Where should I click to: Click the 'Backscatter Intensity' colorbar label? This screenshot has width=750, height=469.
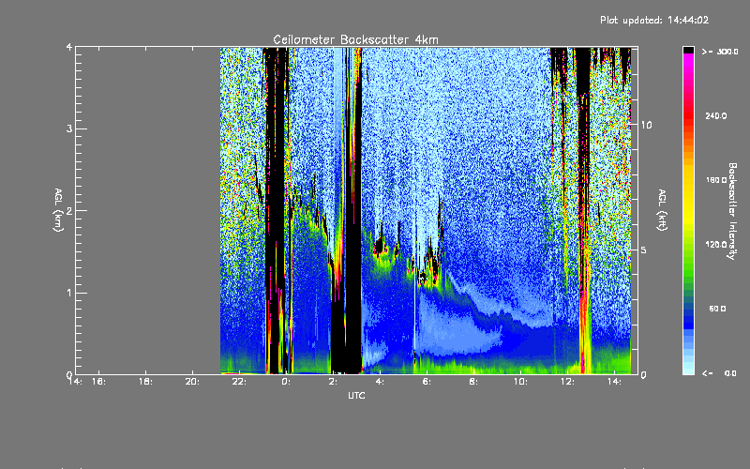732,211
